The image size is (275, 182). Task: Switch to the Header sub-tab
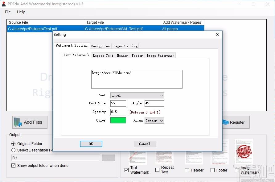pyautogui.click(x=122, y=56)
